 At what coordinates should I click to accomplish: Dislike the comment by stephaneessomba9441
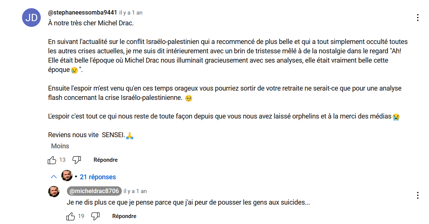point(77,160)
